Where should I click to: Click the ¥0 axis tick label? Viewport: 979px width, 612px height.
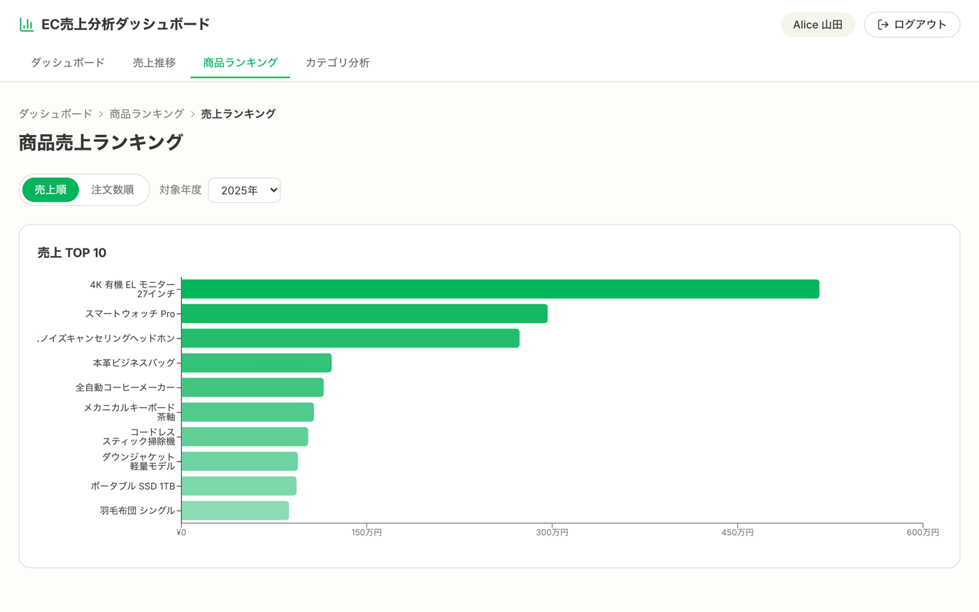click(181, 533)
